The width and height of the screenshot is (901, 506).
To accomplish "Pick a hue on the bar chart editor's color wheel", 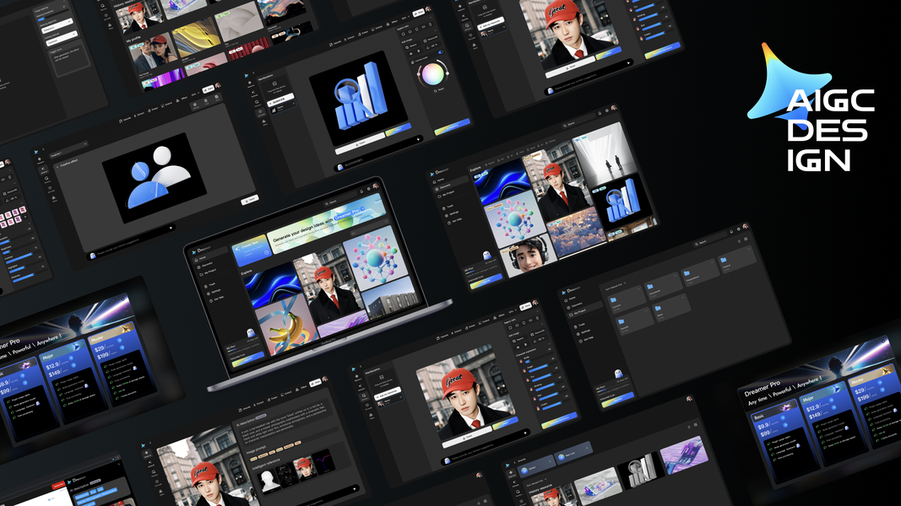I will pyautogui.click(x=432, y=74).
